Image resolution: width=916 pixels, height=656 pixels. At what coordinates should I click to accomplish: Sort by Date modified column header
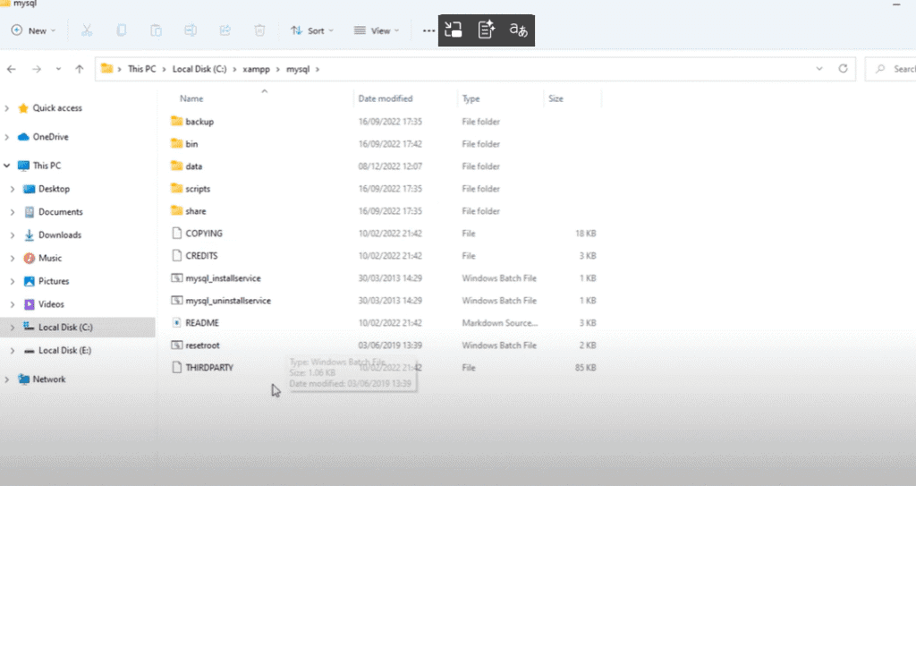(x=385, y=98)
